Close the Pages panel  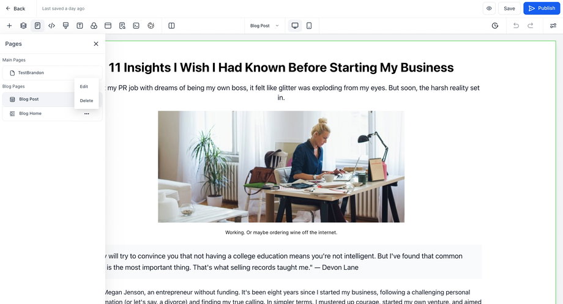(x=96, y=44)
